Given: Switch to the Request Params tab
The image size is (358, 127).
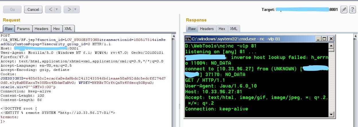Looking at the screenshot, I should pyautogui.click(x=23, y=29).
